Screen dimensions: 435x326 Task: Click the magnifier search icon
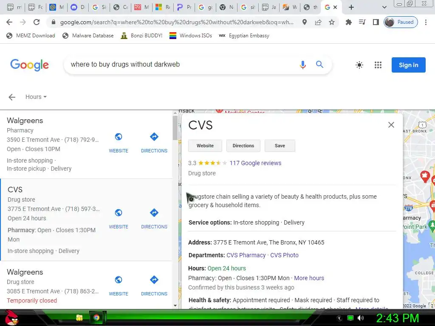319,65
